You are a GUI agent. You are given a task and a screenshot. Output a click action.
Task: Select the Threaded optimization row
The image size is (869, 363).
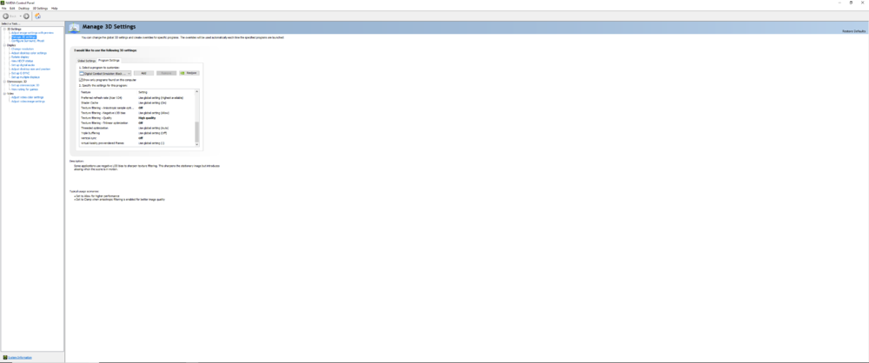[x=137, y=128]
